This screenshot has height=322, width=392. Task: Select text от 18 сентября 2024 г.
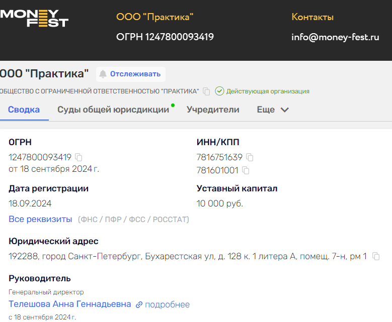[x=54, y=169]
